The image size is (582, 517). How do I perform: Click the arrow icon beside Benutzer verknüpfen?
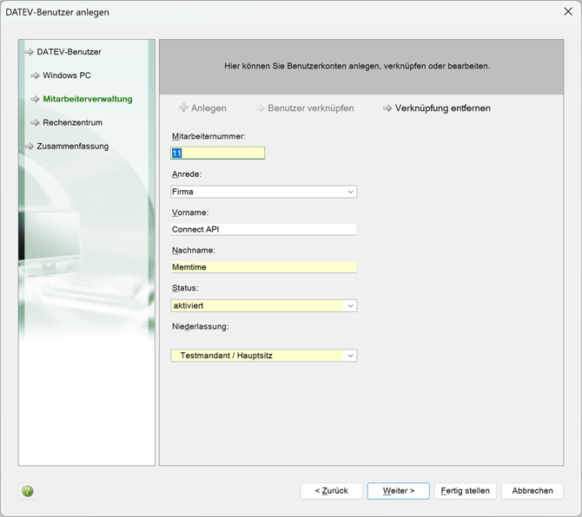(260, 108)
